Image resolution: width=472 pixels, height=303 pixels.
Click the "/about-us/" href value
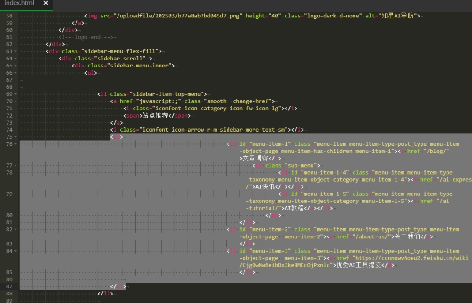(373, 237)
